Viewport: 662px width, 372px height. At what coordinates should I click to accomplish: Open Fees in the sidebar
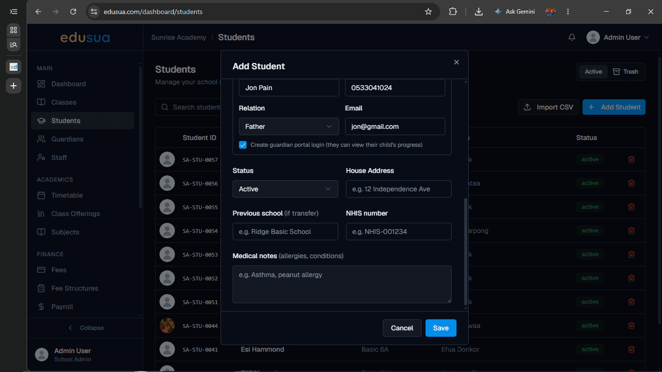(82, 270)
